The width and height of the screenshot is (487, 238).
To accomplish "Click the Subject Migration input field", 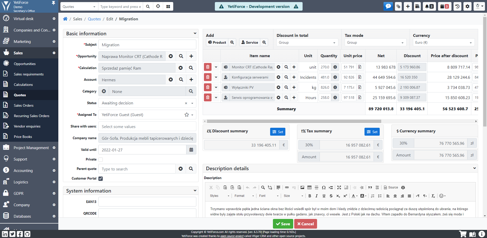I will (x=147, y=44).
